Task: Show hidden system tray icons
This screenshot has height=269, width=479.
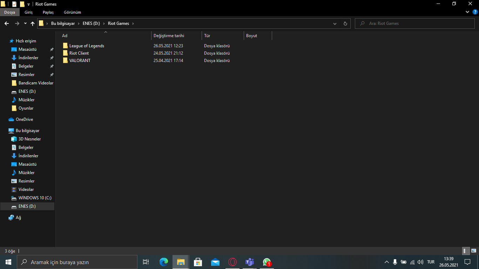Action: (x=387, y=262)
